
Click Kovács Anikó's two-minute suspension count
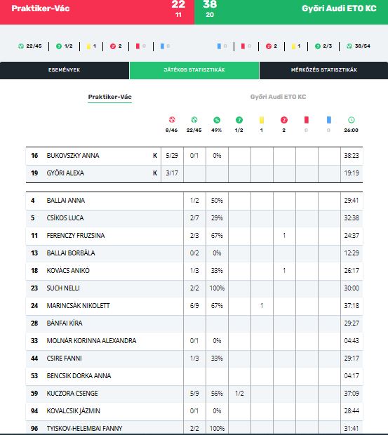click(284, 271)
